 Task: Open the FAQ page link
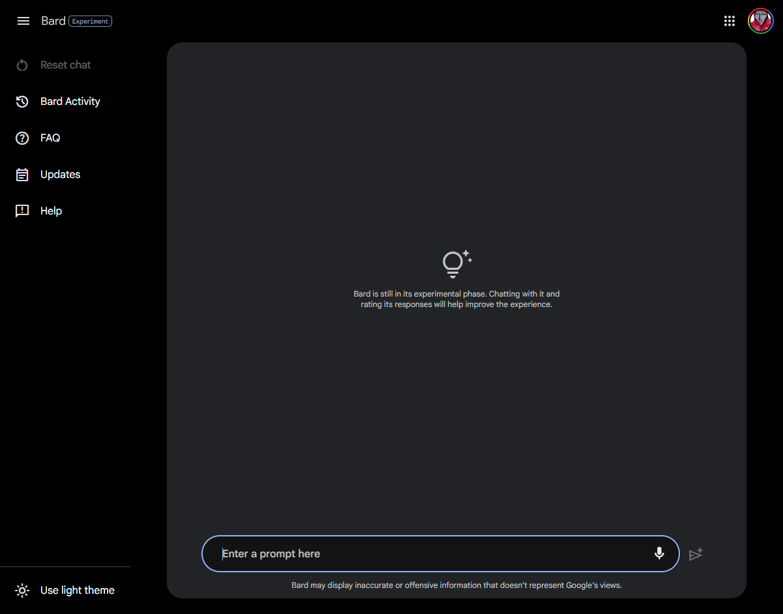pyautogui.click(x=50, y=138)
